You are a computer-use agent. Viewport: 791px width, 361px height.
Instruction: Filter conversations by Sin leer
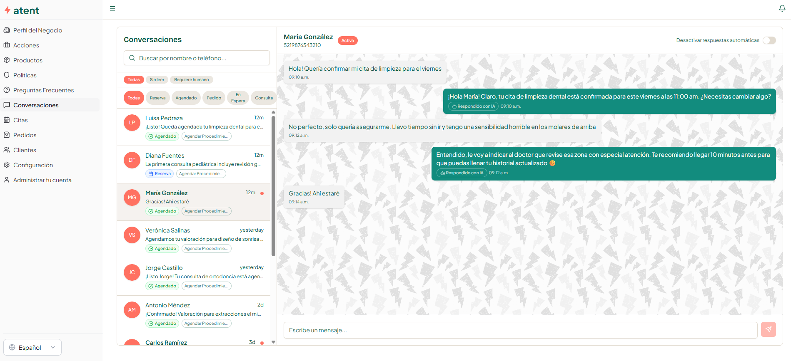pyautogui.click(x=157, y=79)
